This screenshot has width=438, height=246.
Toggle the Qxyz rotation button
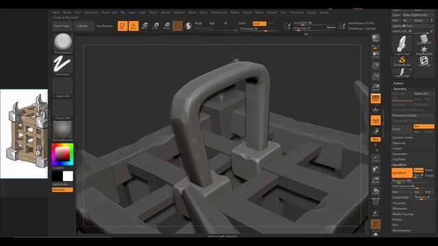[x=376, y=139]
